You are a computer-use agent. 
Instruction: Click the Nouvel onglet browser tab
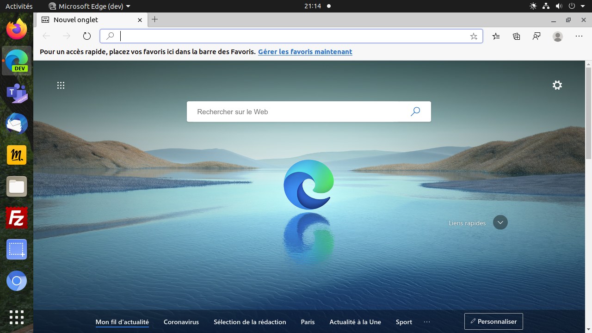(92, 20)
